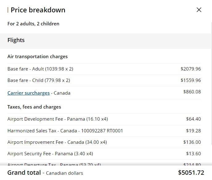Open the Carrier surcharges link
Screen dimensions: 212x180
coord(28,93)
